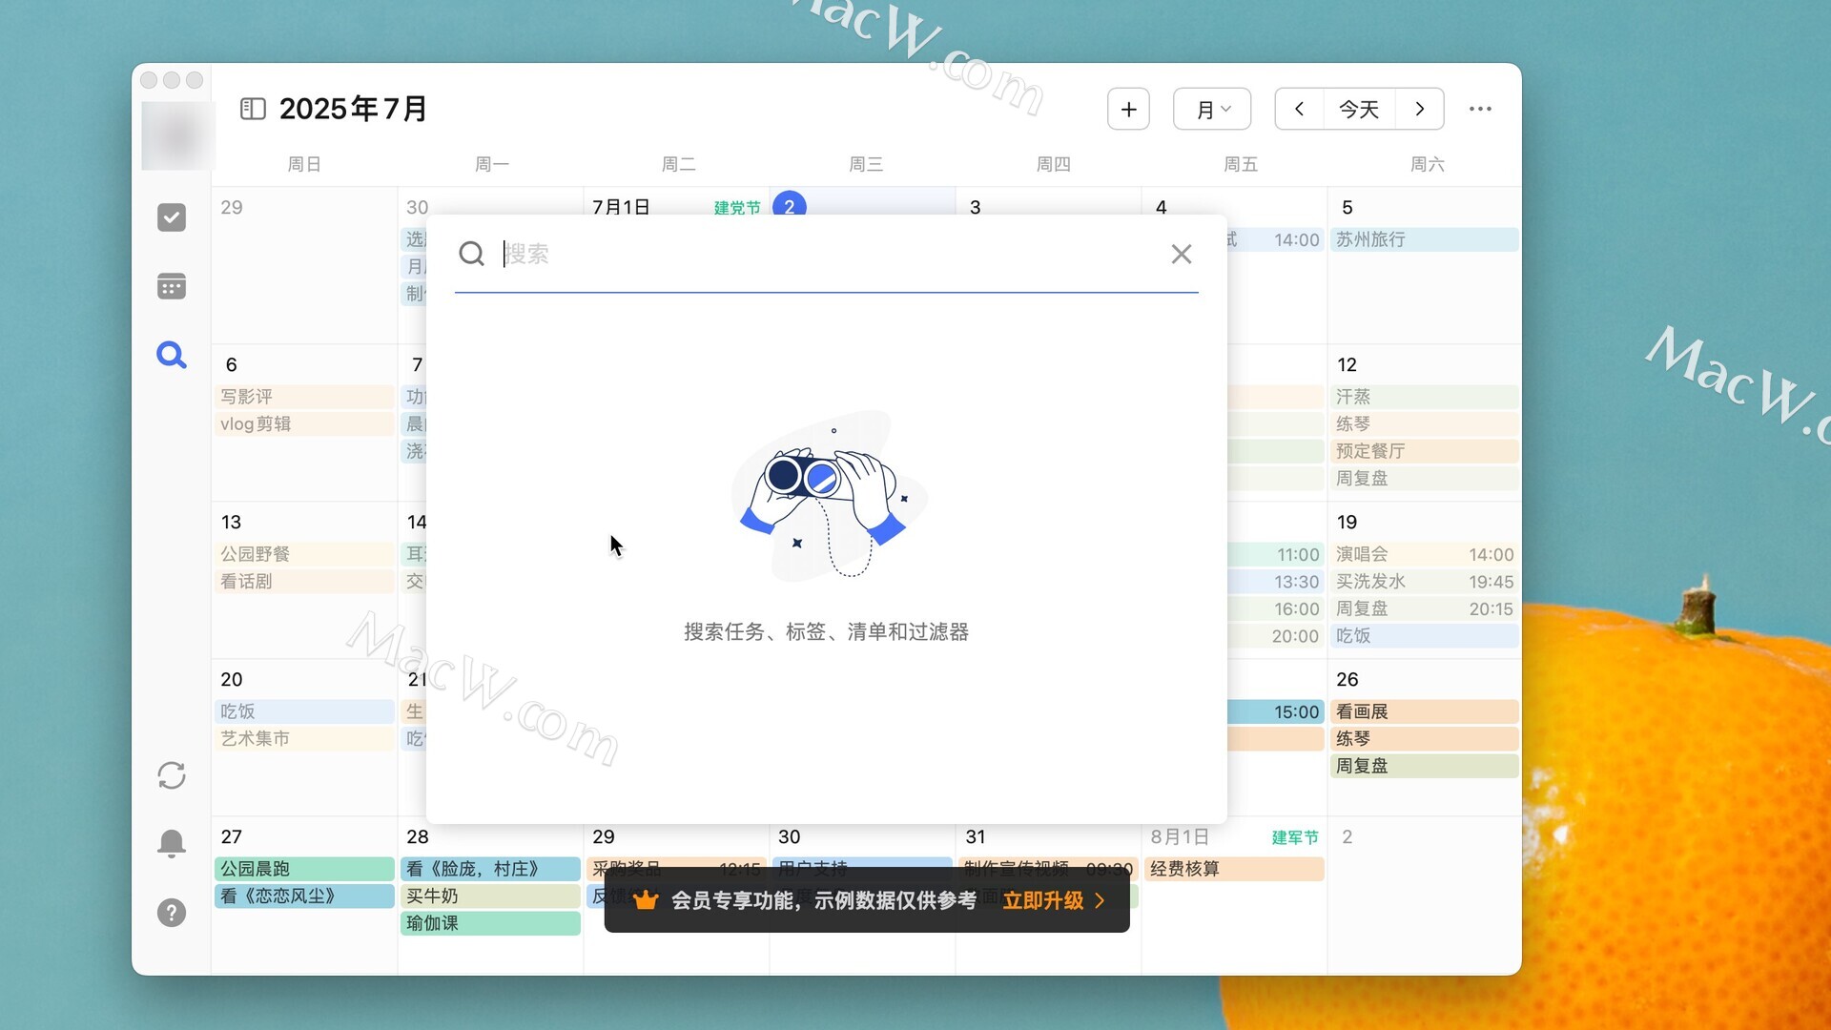Go to next month arrow
The height and width of the screenshot is (1030, 1831).
point(1420,109)
